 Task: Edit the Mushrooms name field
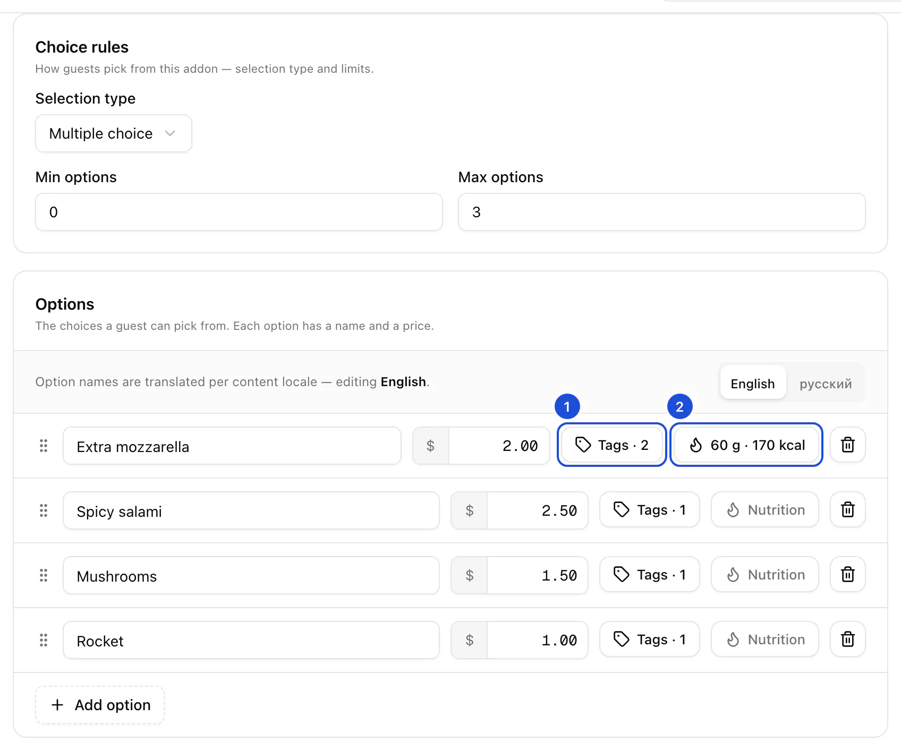tap(251, 575)
